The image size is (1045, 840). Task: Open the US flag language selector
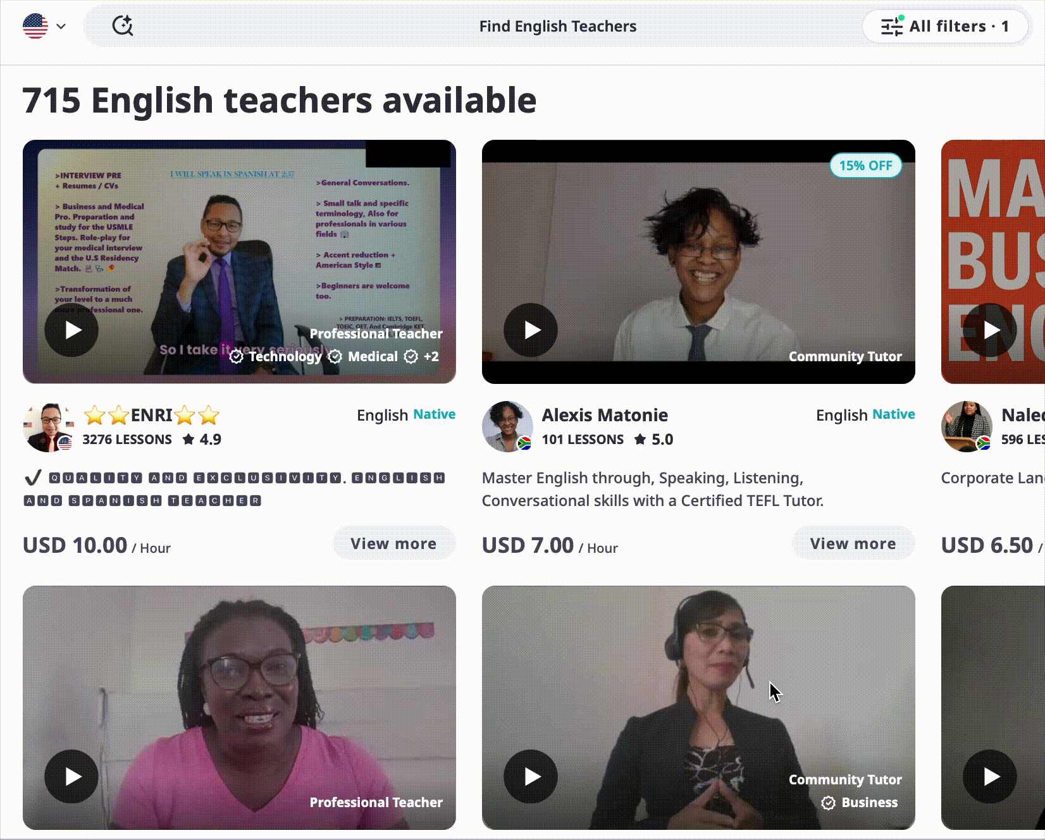(x=35, y=26)
